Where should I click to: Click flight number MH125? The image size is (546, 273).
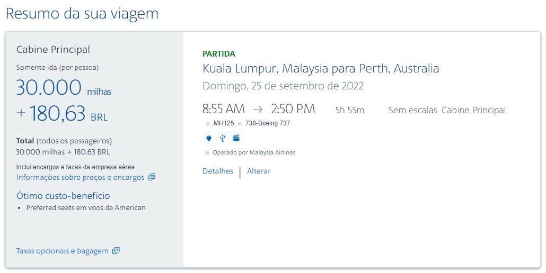[x=224, y=123]
